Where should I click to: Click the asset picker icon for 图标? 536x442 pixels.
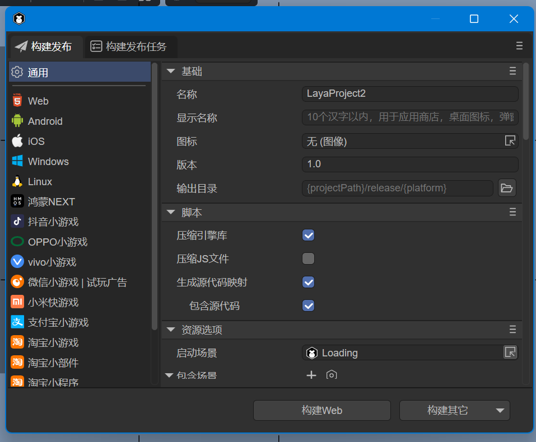pos(510,141)
